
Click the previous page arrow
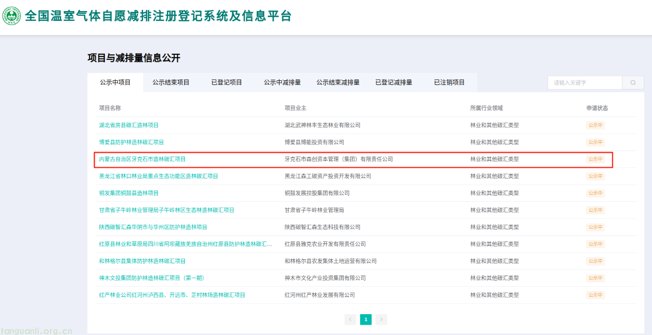pyautogui.click(x=350, y=319)
